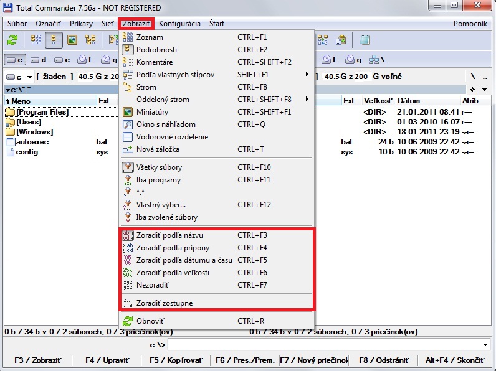This screenshot has width=496, height=371.
Task: Open the Súbor menu
Action: pyautogui.click(x=17, y=24)
